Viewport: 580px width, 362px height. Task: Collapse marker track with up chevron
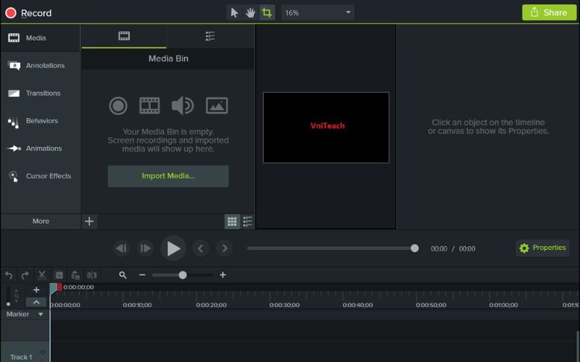pyautogui.click(x=36, y=302)
